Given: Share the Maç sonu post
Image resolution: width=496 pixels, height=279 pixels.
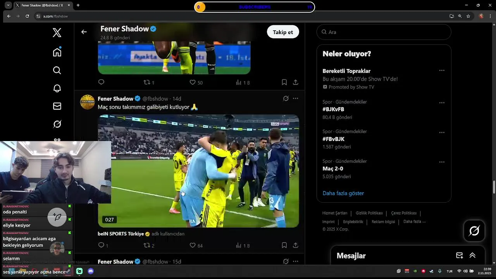Looking at the screenshot, I should [x=295, y=245].
